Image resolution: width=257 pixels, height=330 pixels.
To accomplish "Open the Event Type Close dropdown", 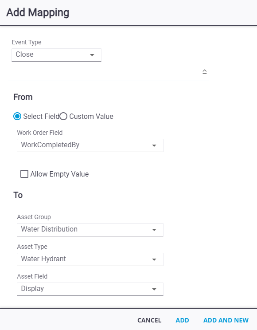I will click(x=56, y=55).
